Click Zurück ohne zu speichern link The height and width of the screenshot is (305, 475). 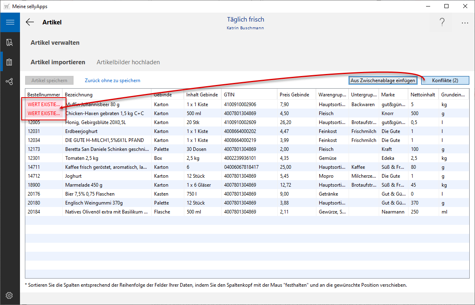click(113, 81)
